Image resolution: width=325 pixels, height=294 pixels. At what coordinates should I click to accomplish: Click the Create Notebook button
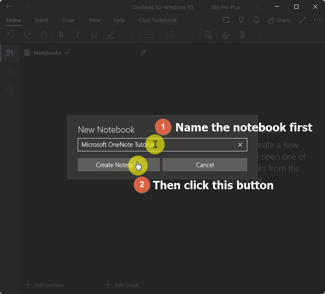pos(119,165)
